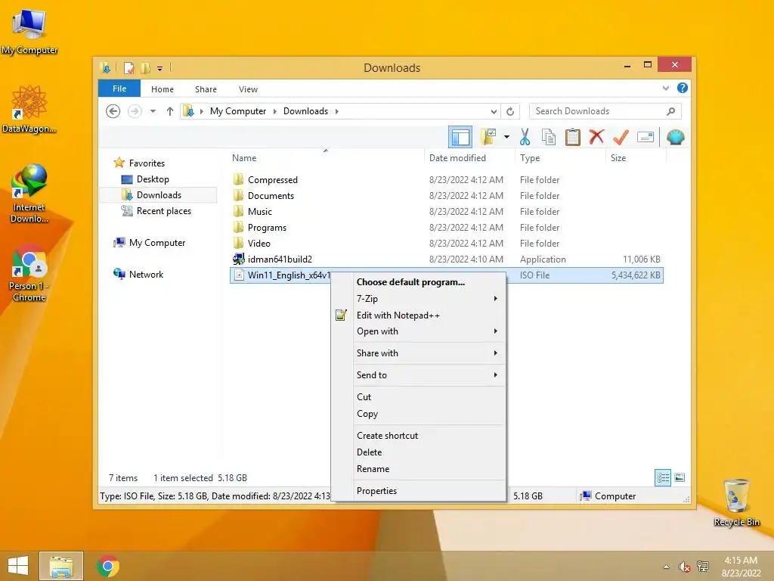This screenshot has height=581, width=774.
Task: Open the 7-Zip submenu
Action: click(419, 298)
